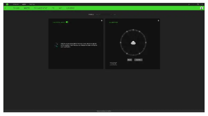The height and width of the screenshot is (116, 208).
Task: Select the front center speaker node
Action: [x=133, y=30]
